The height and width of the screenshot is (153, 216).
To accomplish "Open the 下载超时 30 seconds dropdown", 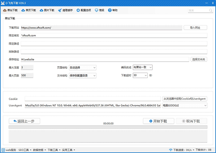I will pos(140,75).
